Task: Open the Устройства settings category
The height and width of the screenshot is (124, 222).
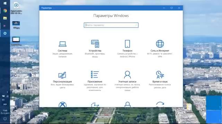Action: click(x=95, y=49)
